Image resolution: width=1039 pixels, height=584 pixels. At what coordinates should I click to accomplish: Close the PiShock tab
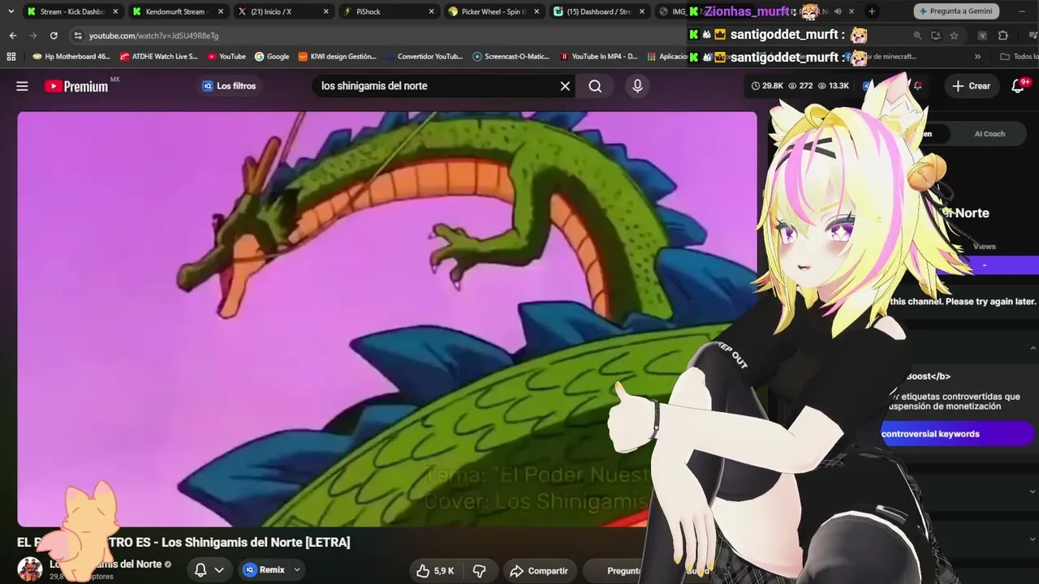pos(431,11)
